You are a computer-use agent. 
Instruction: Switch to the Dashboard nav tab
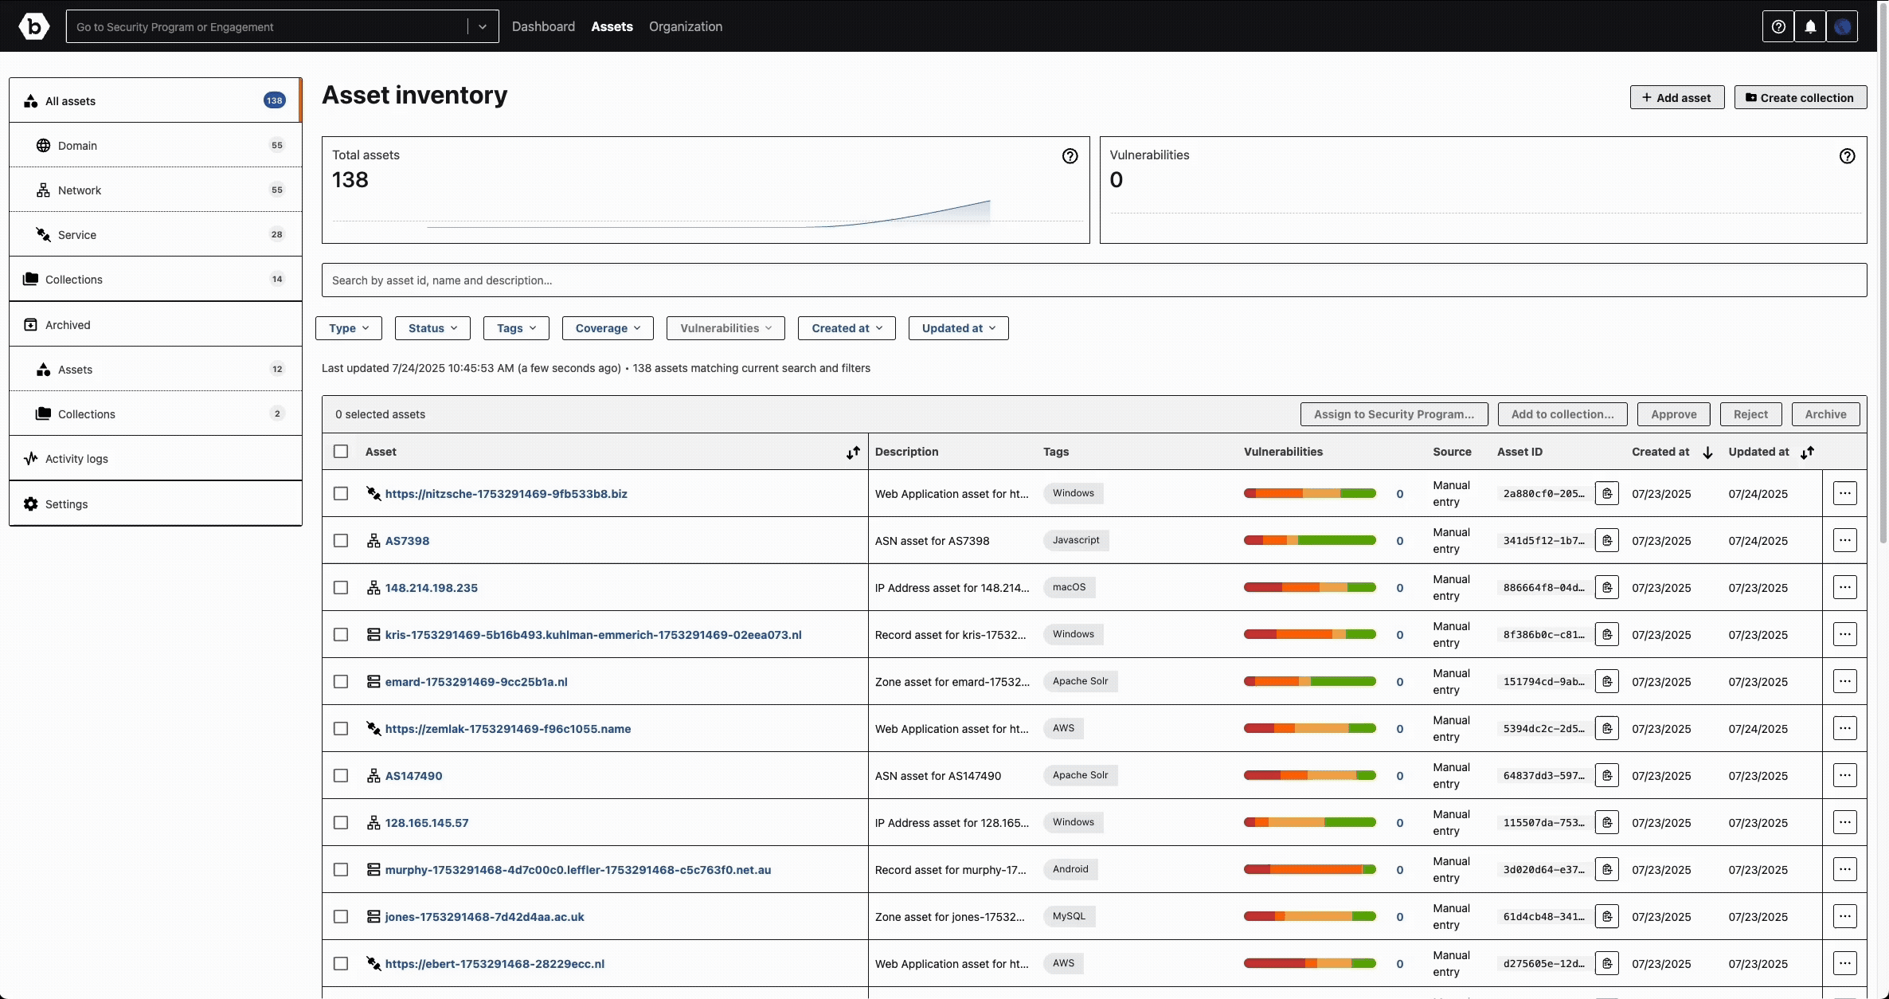click(543, 26)
